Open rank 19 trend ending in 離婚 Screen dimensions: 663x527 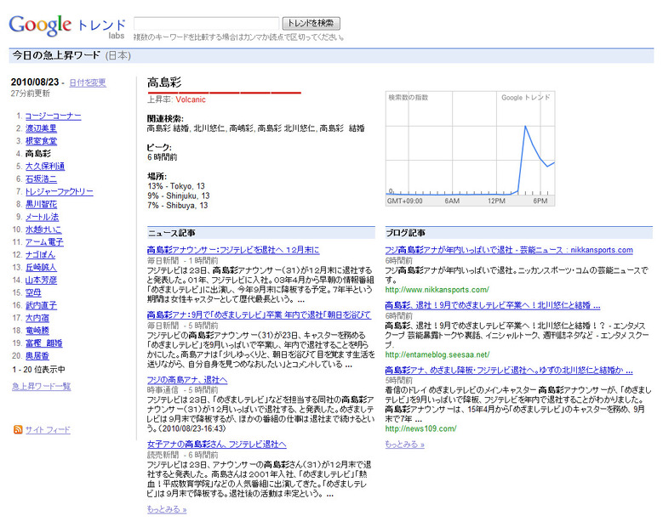[x=44, y=343]
